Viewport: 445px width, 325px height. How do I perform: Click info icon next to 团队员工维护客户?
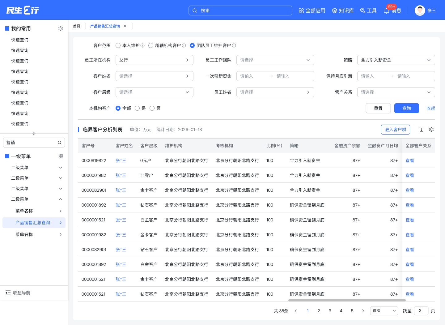[x=234, y=45]
